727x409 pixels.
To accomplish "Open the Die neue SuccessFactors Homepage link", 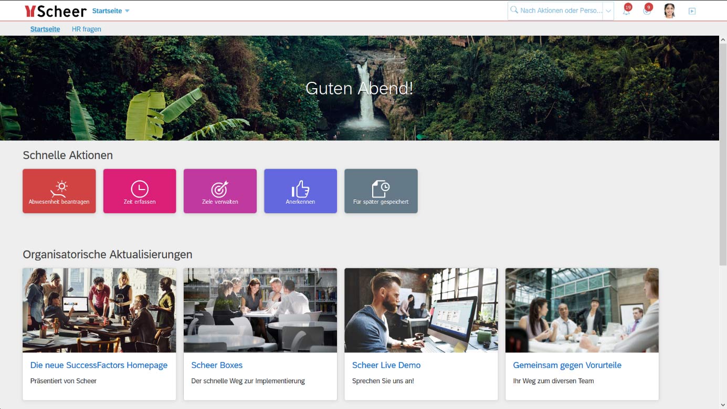I will [x=99, y=365].
